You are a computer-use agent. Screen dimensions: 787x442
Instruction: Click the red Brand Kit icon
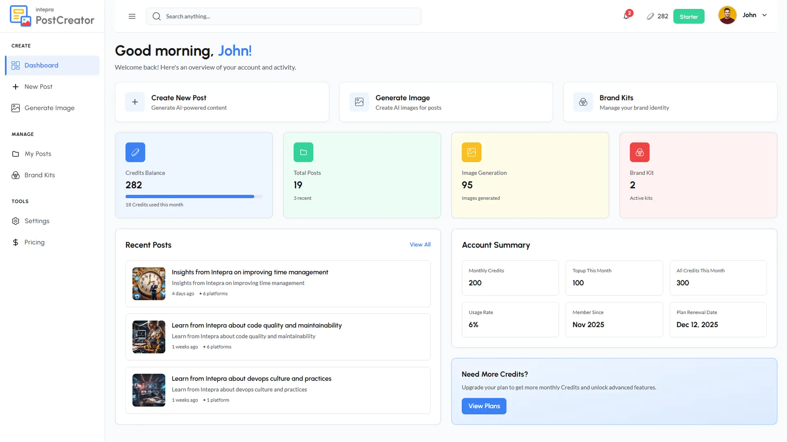pyautogui.click(x=639, y=152)
